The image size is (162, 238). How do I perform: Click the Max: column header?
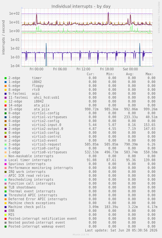(149, 74)
